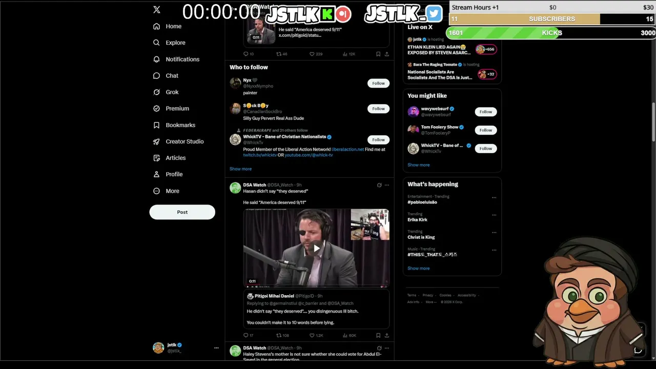Open the Ads info footer link
Viewport: 656px width, 369px height.
(x=413, y=302)
